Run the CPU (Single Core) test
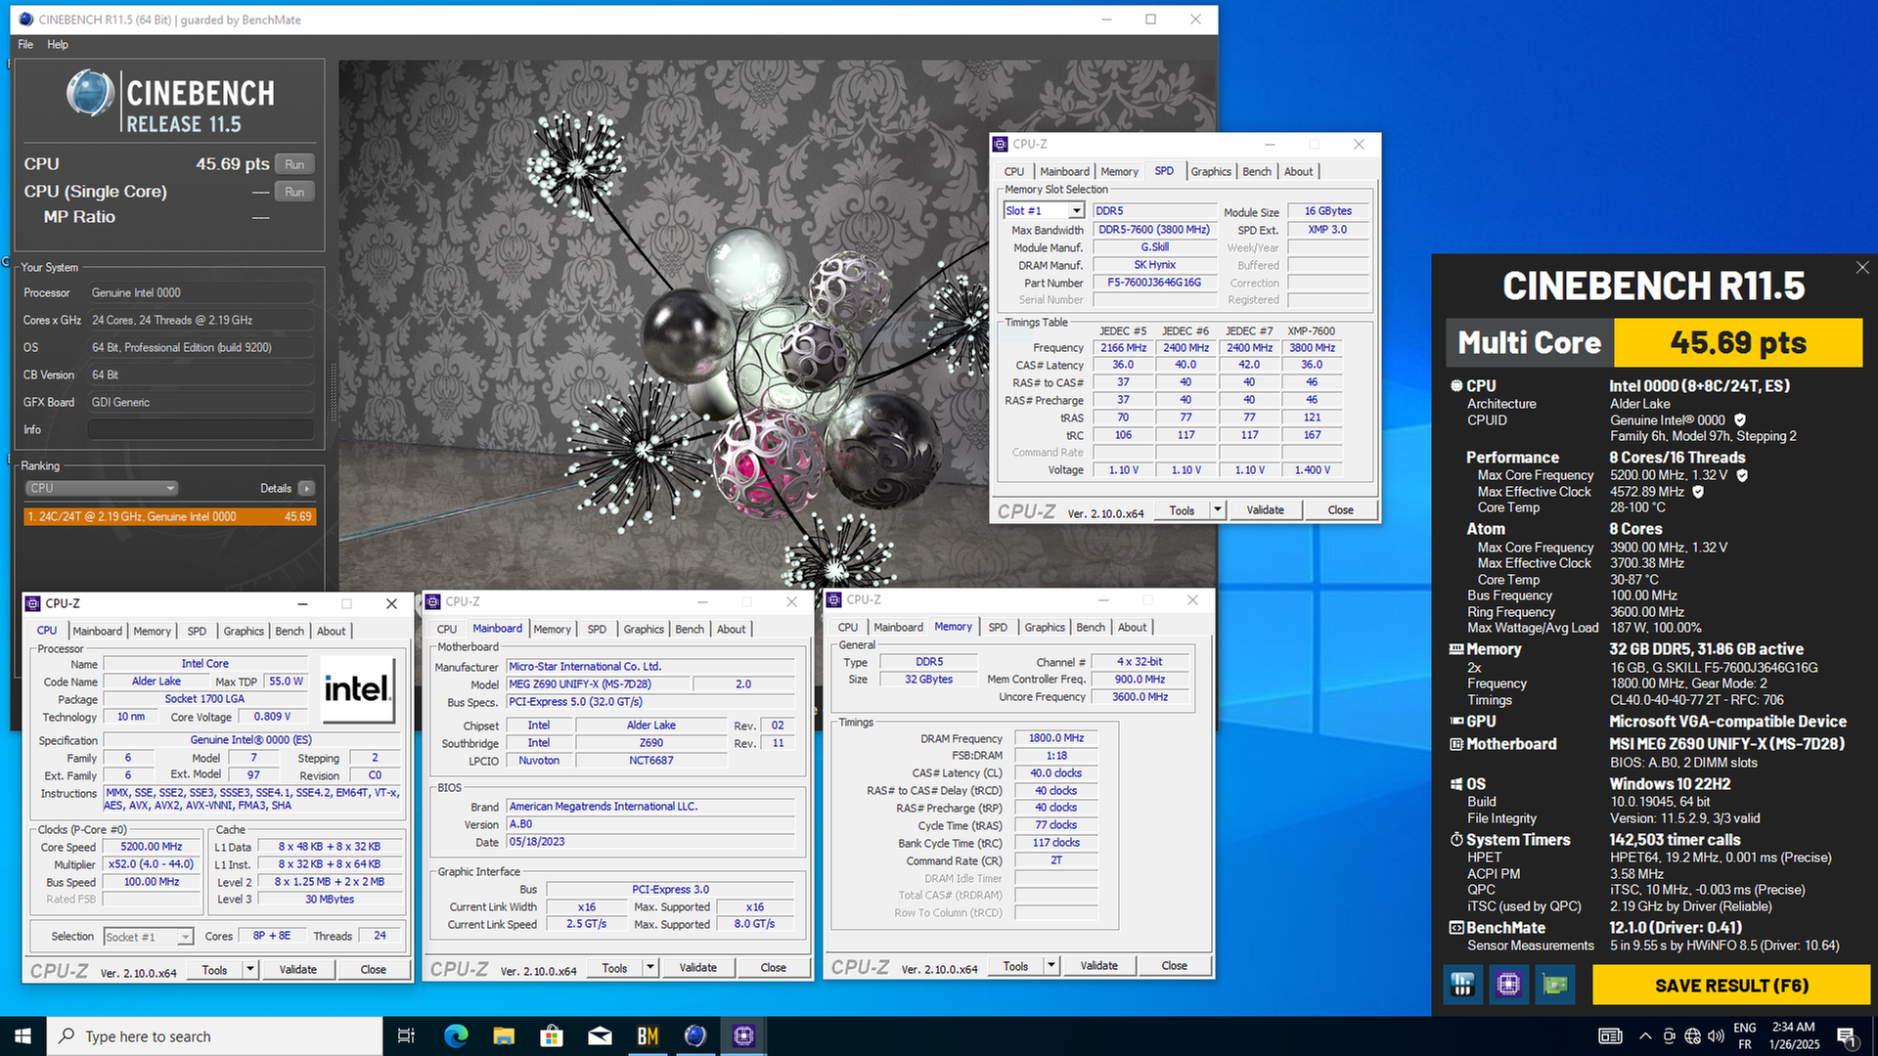 pos(294,192)
